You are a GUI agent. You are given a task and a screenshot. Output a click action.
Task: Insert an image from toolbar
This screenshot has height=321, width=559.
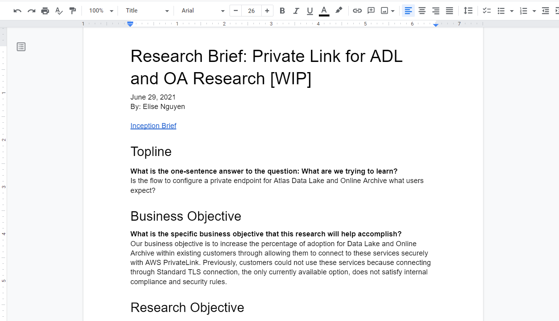(385, 11)
